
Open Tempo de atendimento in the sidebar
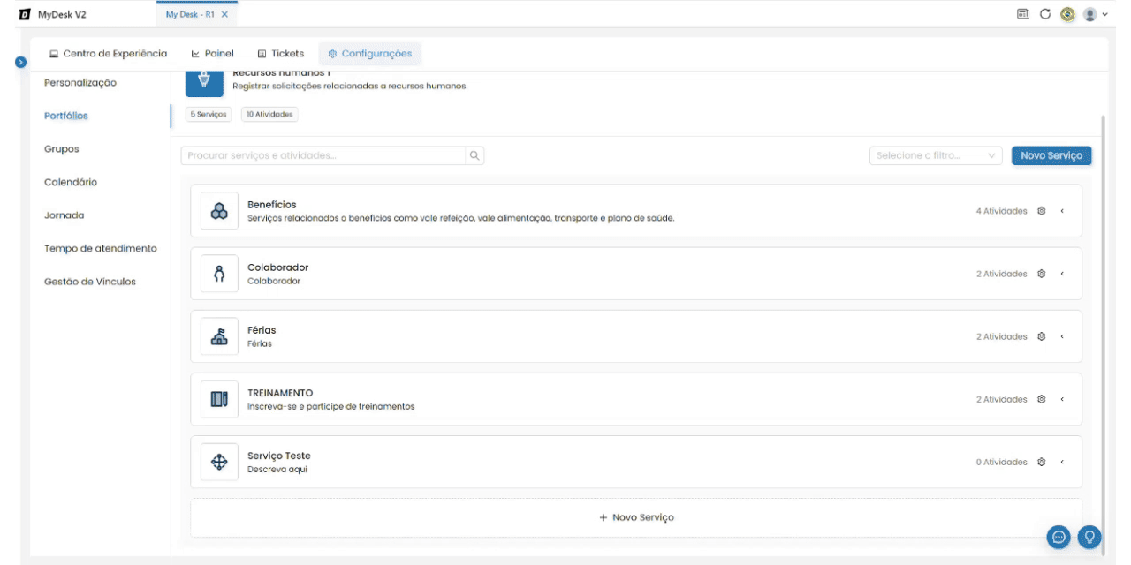point(101,248)
